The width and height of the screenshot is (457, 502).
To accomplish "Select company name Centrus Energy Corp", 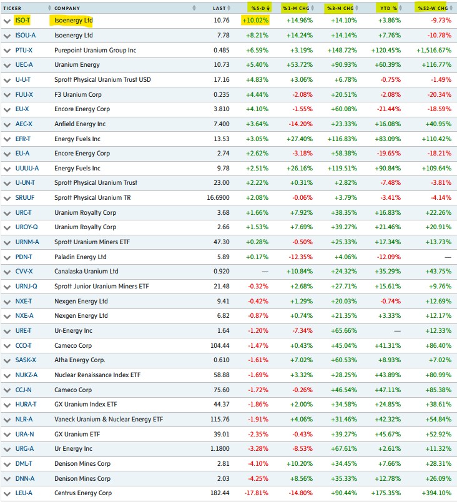I will tap(83, 493).
